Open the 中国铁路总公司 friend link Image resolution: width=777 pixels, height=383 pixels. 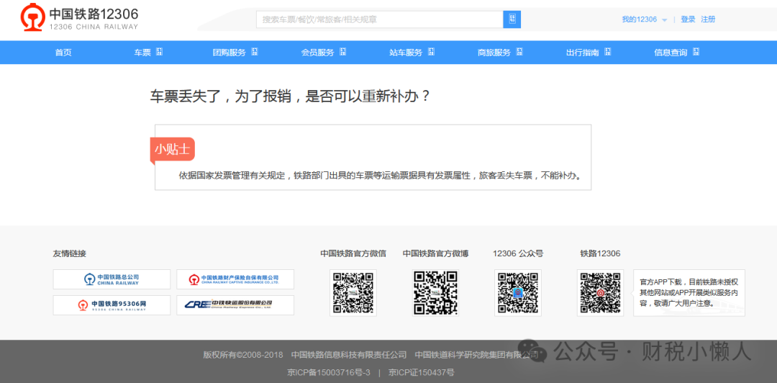112,279
